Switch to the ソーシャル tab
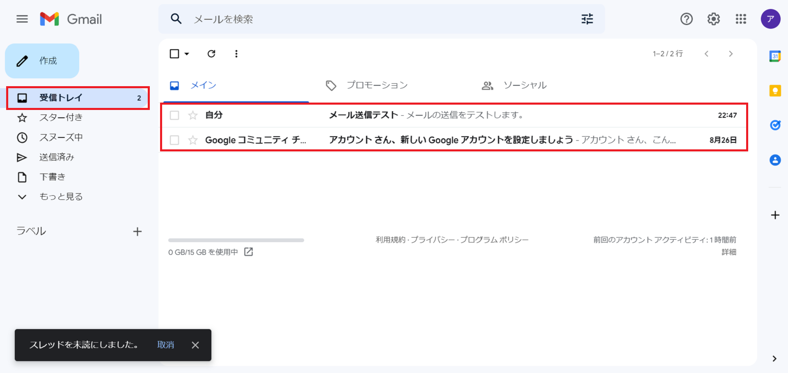The image size is (788, 373). 525,85
